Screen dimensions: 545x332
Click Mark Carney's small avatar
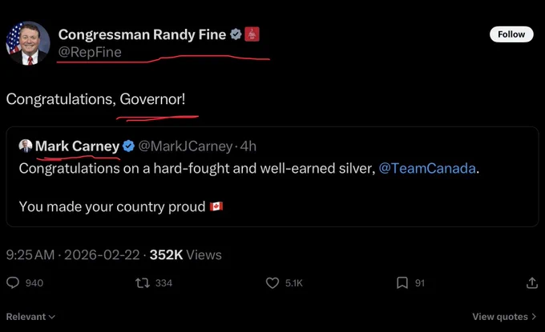pos(26,146)
